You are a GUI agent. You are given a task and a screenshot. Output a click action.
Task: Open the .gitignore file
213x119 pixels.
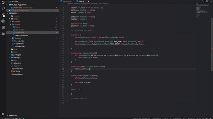pos(17,63)
